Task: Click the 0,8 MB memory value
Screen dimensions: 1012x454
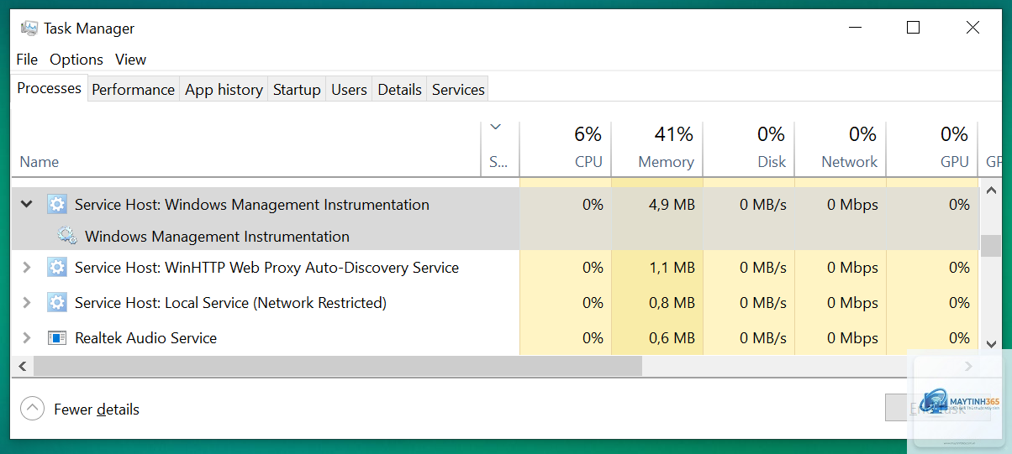Action: [x=671, y=303]
